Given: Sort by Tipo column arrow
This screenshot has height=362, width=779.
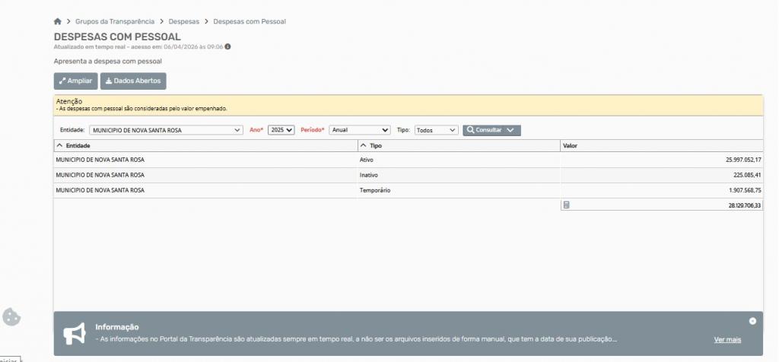Looking at the screenshot, I should point(364,144).
